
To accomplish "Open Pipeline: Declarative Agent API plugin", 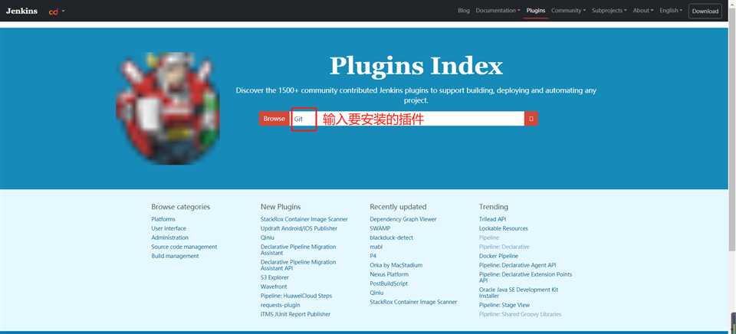I will [x=517, y=265].
